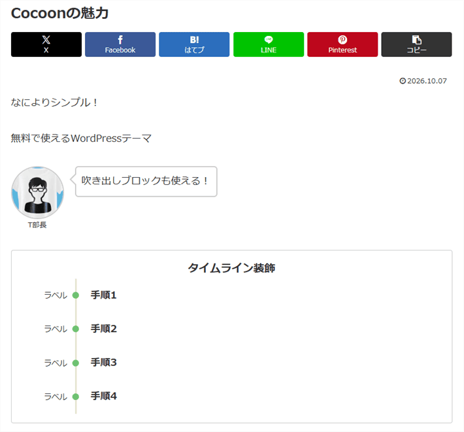Viewport: 464px width, 432px height.
Task: Pin the post on Pinterest
Action: [342, 44]
